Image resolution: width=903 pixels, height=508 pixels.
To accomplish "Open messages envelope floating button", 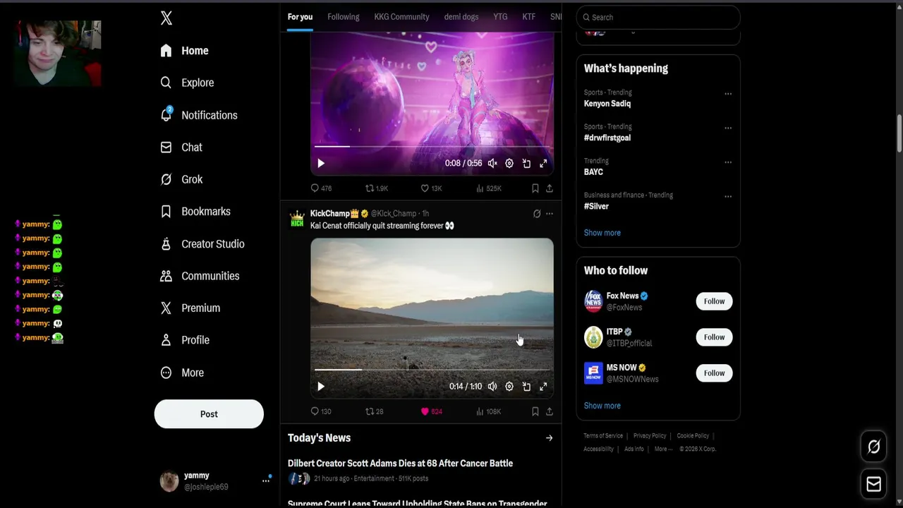I will pos(873,484).
